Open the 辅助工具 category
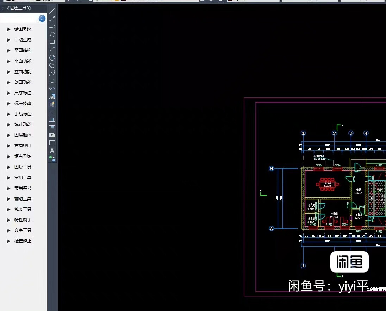The height and width of the screenshot is (311, 386). point(23,199)
